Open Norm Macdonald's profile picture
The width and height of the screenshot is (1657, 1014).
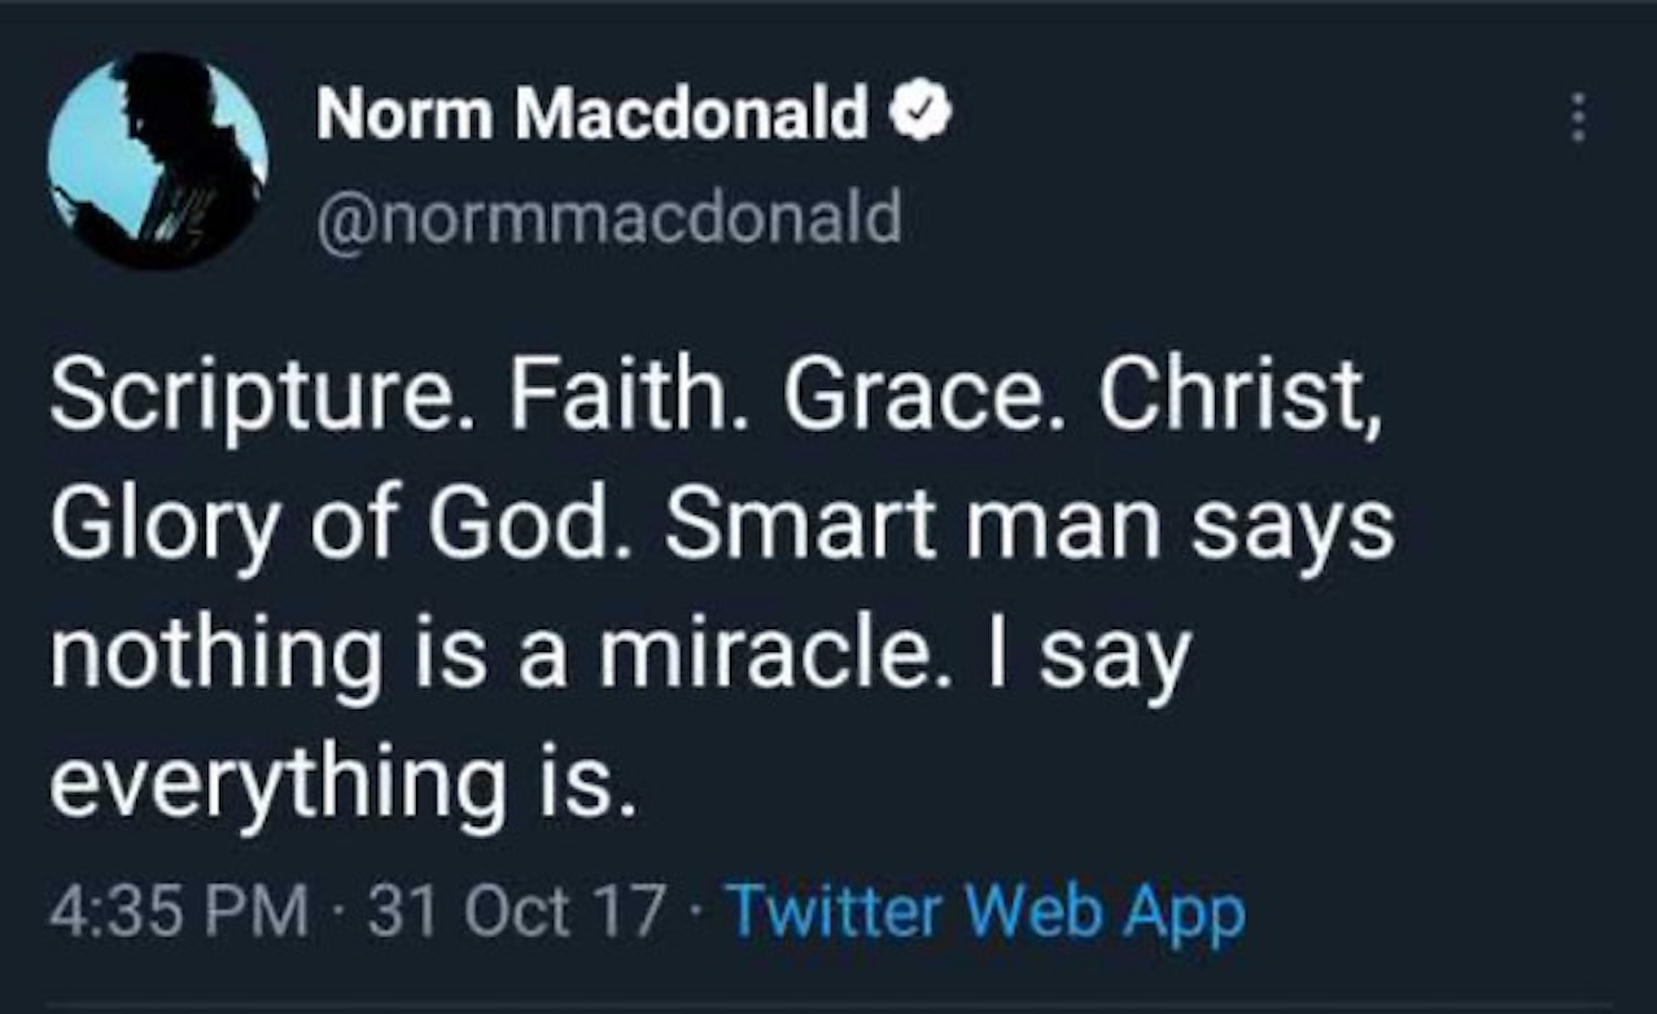point(157,161)
